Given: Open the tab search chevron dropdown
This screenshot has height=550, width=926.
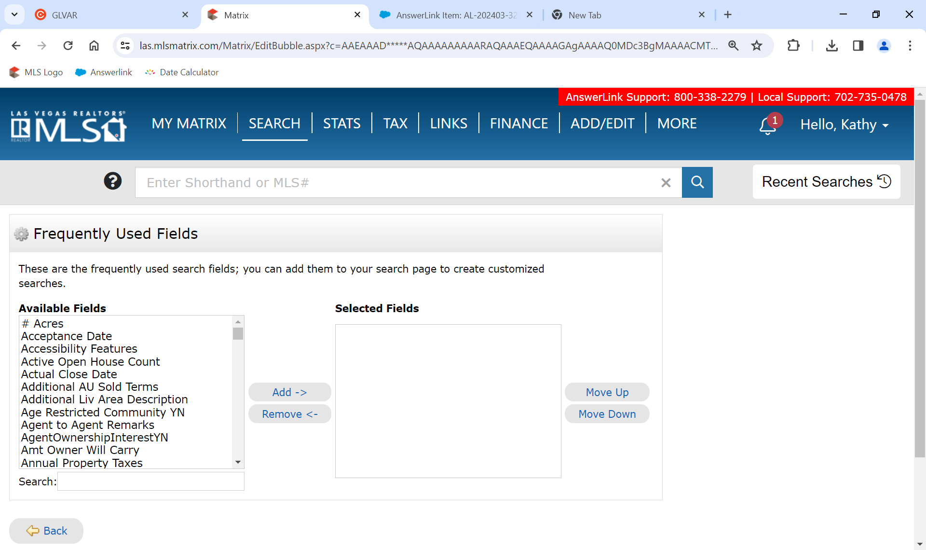Looking at the screenshot, I should point(14,15).
